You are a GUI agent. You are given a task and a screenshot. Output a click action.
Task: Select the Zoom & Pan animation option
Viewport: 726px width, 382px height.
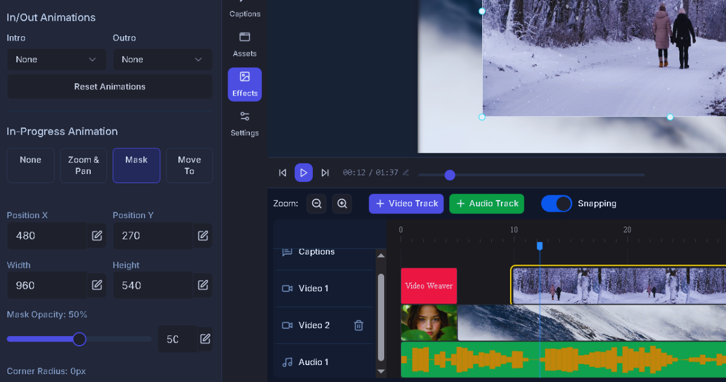83,165
